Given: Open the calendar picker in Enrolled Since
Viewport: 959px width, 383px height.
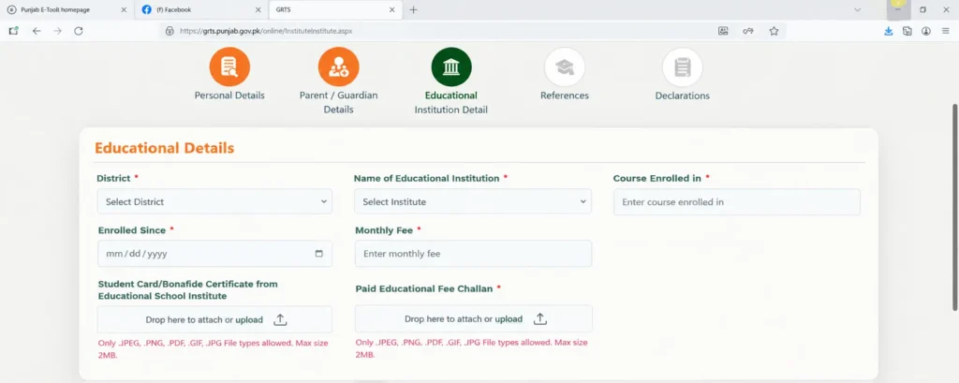Looking at the screenshot, I should (318, 253).
